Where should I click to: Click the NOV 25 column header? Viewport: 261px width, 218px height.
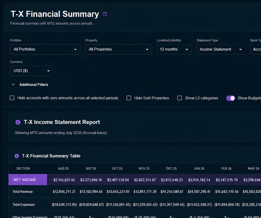tap(144, 169)
